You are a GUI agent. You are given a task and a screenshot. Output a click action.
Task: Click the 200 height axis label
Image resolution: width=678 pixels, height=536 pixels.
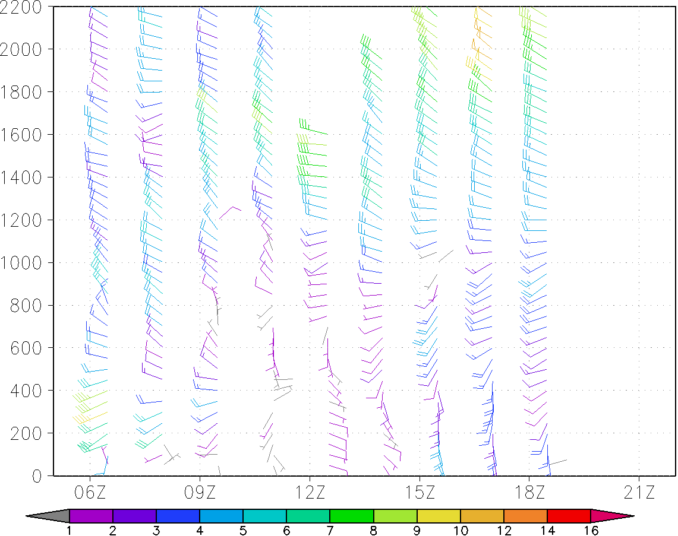[26, 433]
